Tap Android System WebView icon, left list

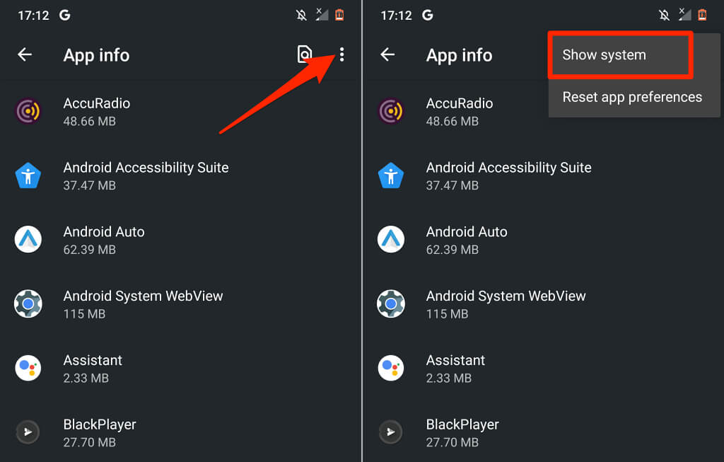[x=28, y=304]
